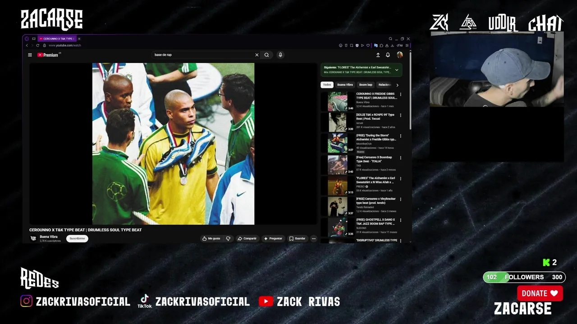The image size is (577, 324).
Task: Click the site lock icon in address bar
Action: [x=44, y=45]
